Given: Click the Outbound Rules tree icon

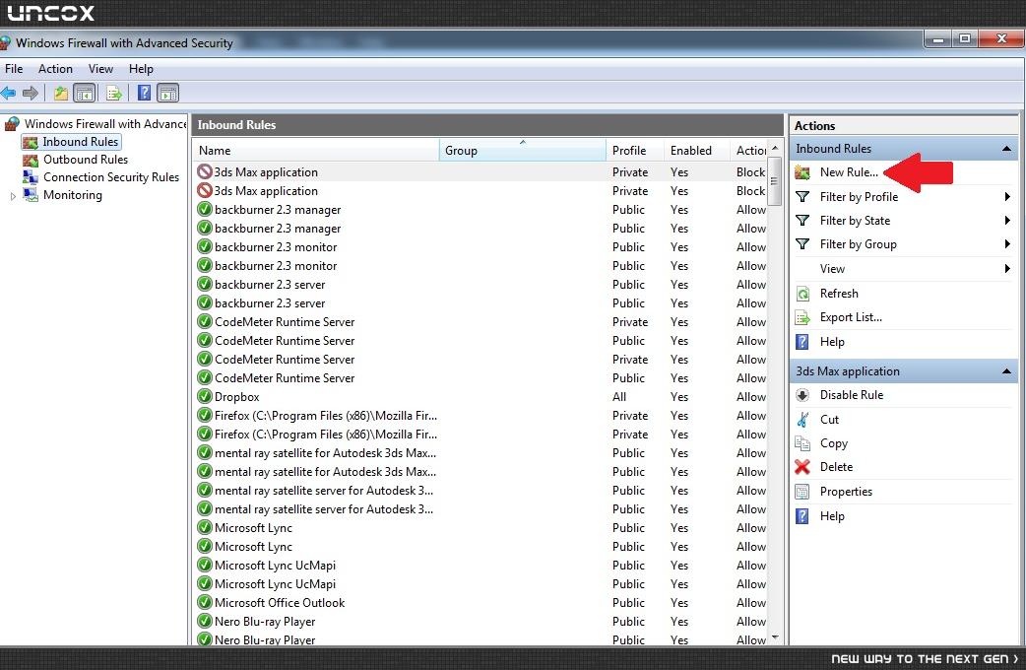Looking at the screenshot, I should [x=31, y=160].
